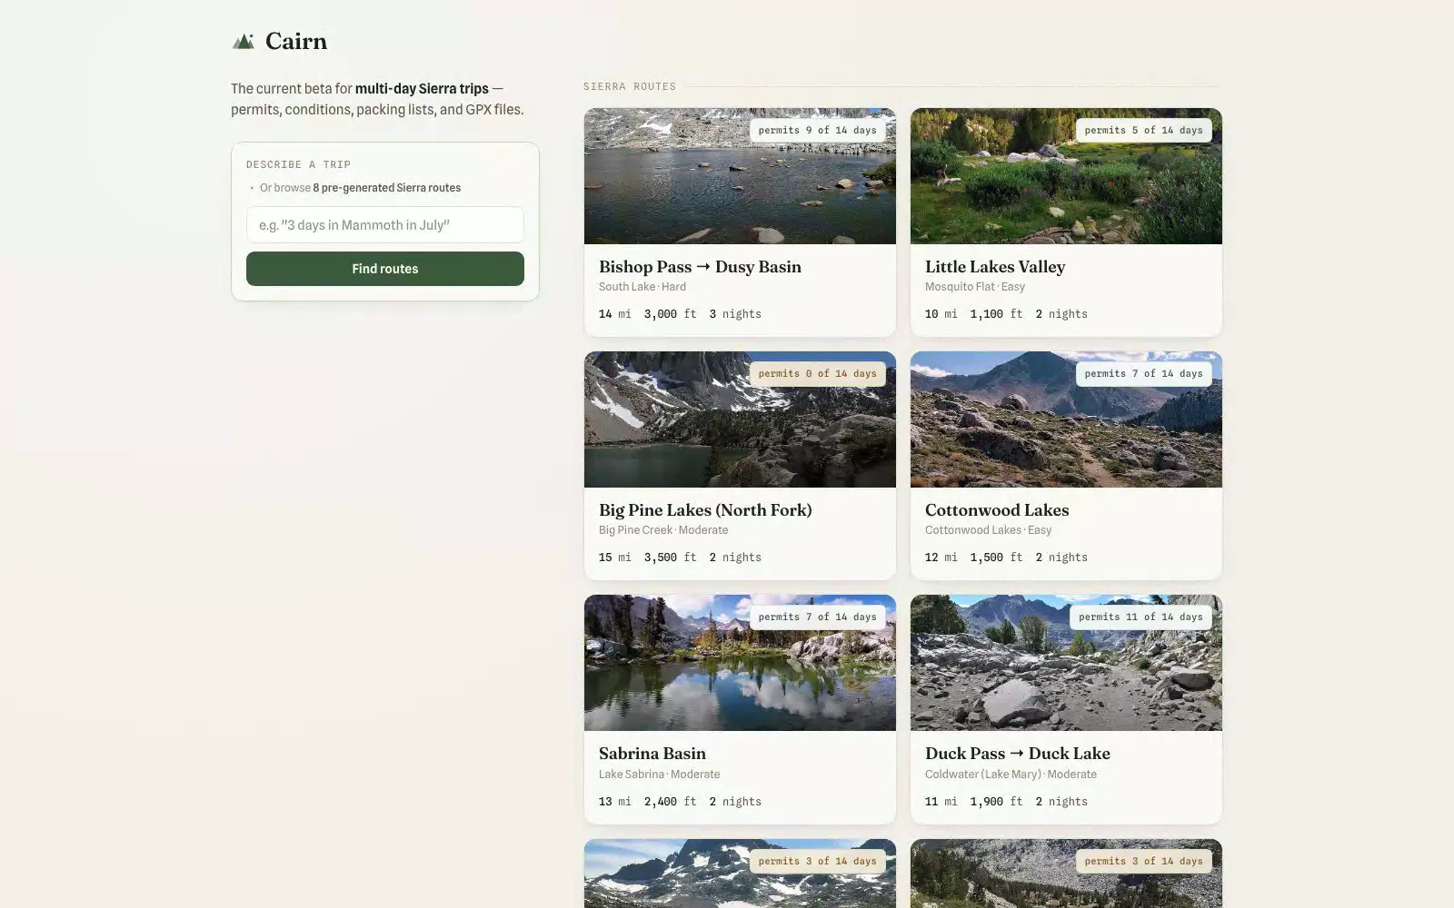Open the Duck Pass → Duck Lake photo

(x=1066, y=663)
